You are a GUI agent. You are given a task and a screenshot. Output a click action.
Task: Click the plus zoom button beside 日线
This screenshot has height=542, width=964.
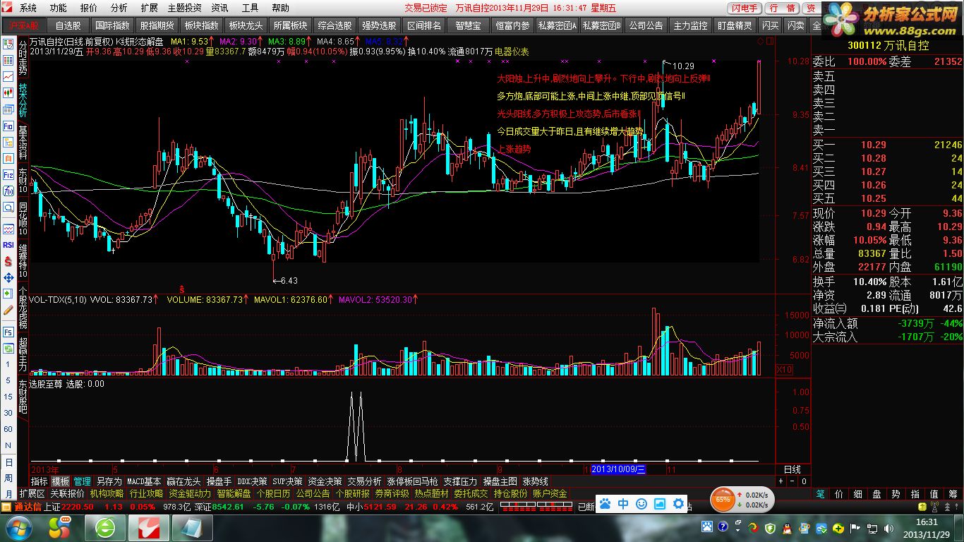tap(780, 481)
